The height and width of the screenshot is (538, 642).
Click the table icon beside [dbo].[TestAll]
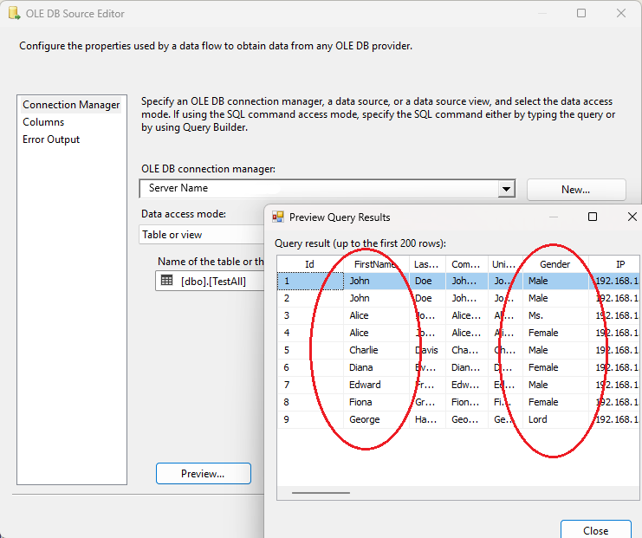tap(167, 280)
